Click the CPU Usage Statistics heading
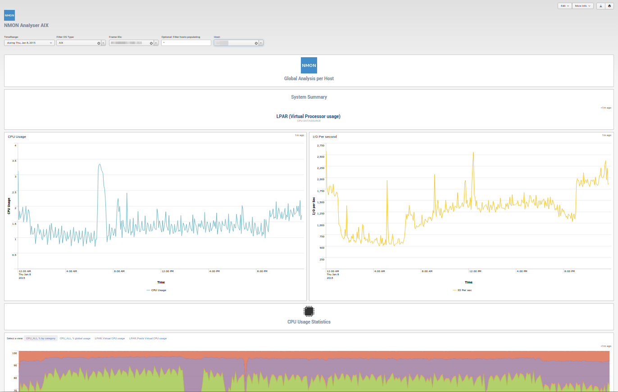Image resolution: width=618 pixels, height=392 pixels. (x=309, y=322)
